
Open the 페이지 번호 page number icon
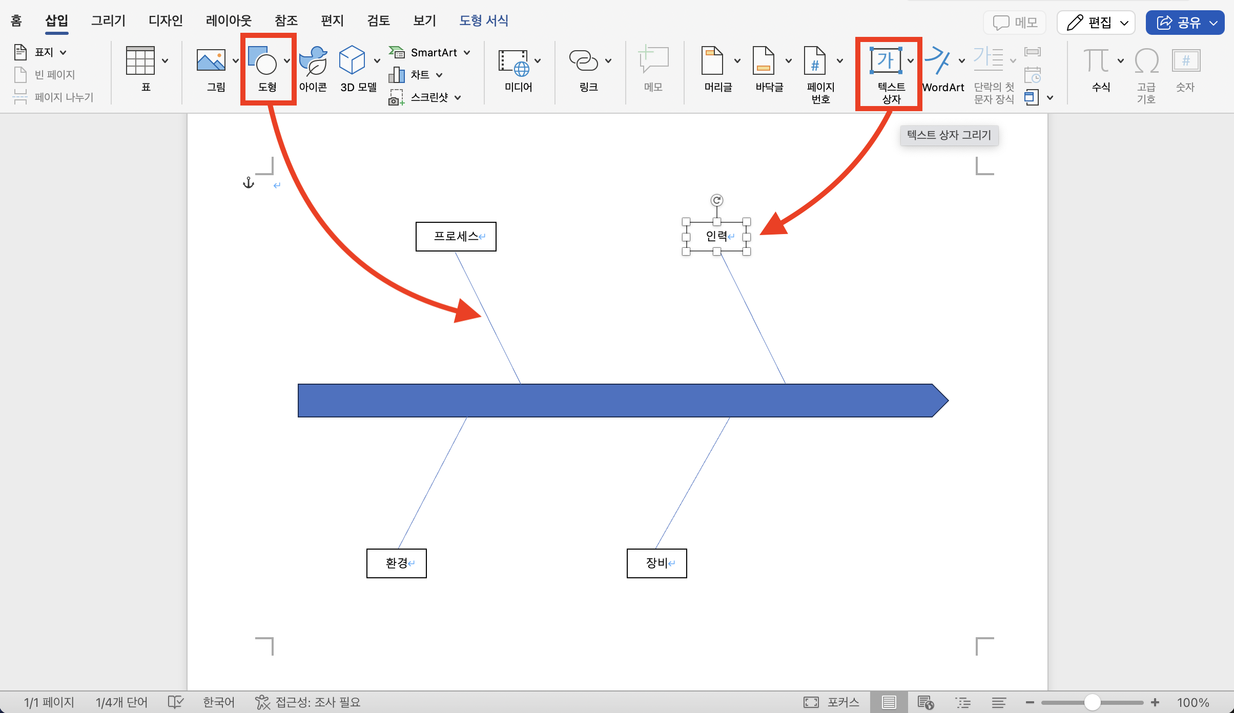[x=815, y=61]
